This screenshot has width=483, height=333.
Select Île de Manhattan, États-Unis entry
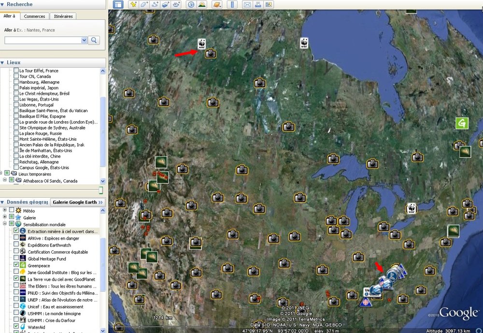click(45, 150)
